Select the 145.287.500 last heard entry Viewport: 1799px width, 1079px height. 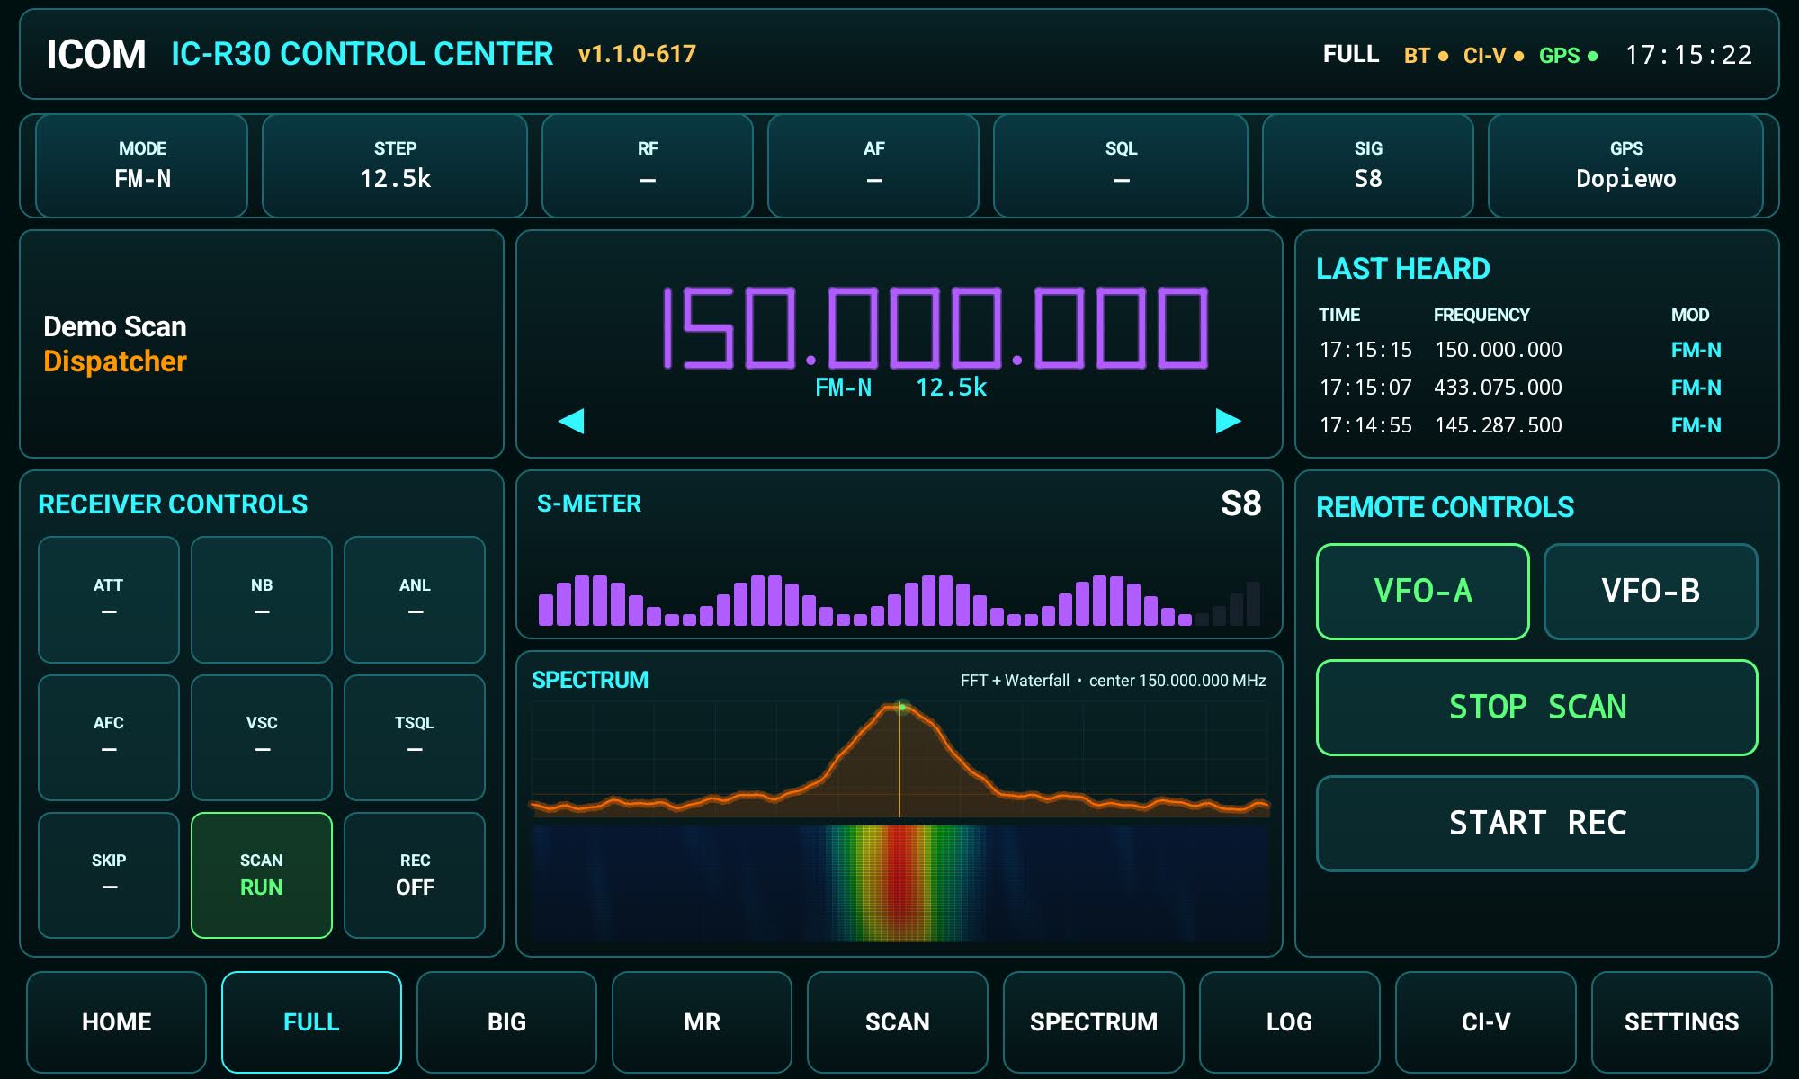pos(1520,425)
